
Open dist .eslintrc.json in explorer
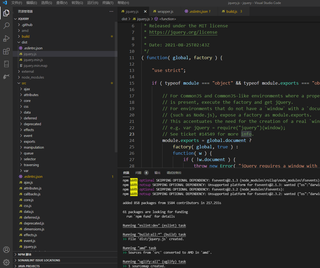coord(65,48)
